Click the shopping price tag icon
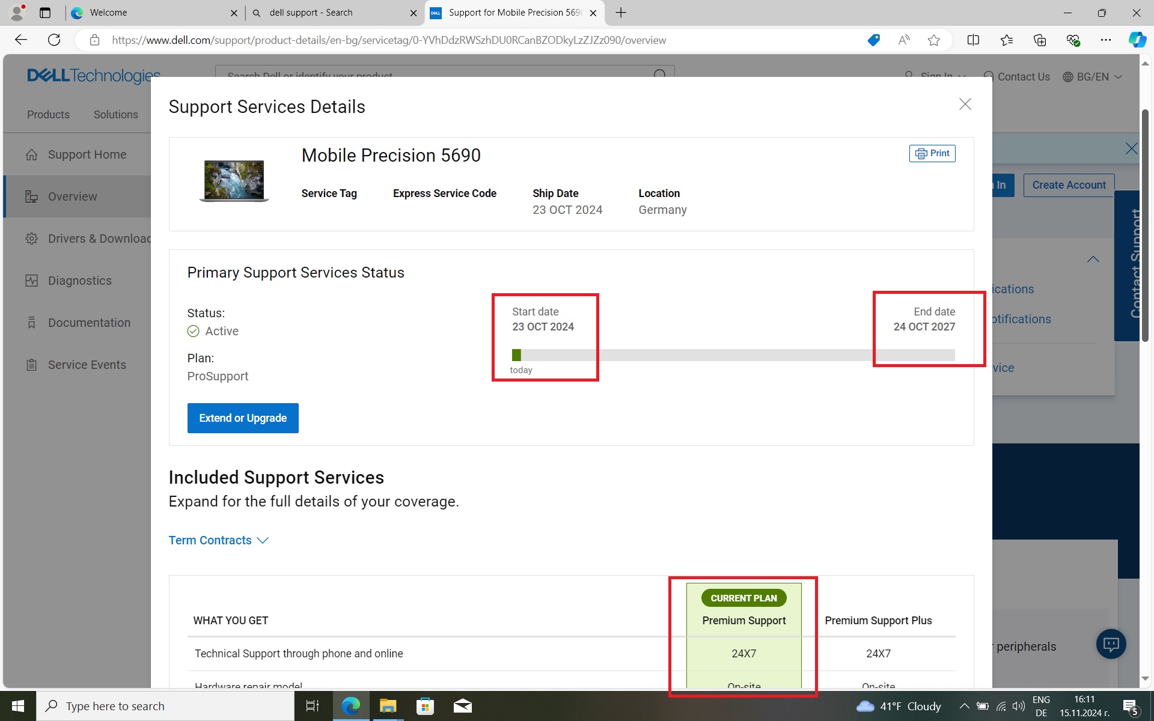Image resolution: width=1154 pixels, height=721 pixels. (x=873, y=40)
